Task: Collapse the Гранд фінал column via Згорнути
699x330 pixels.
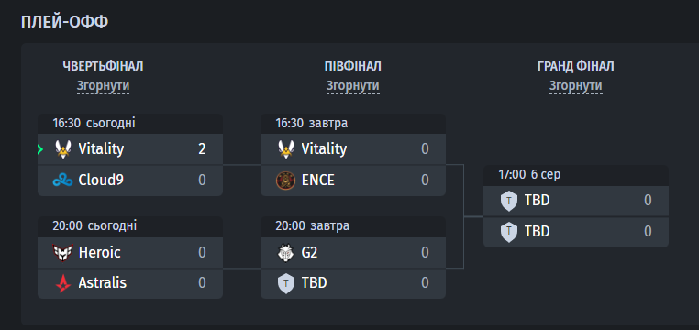Action: tap(575, 86)
